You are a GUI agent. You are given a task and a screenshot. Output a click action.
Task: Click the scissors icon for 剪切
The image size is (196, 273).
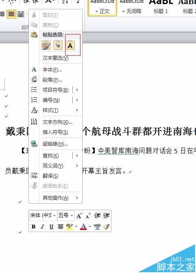pos(34,15)
